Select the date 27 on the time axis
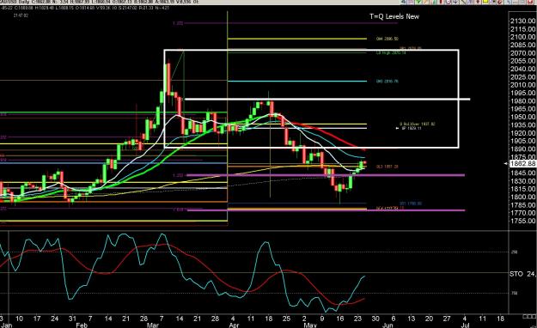The width and height of the screenshot is (537, 328). 447,319
